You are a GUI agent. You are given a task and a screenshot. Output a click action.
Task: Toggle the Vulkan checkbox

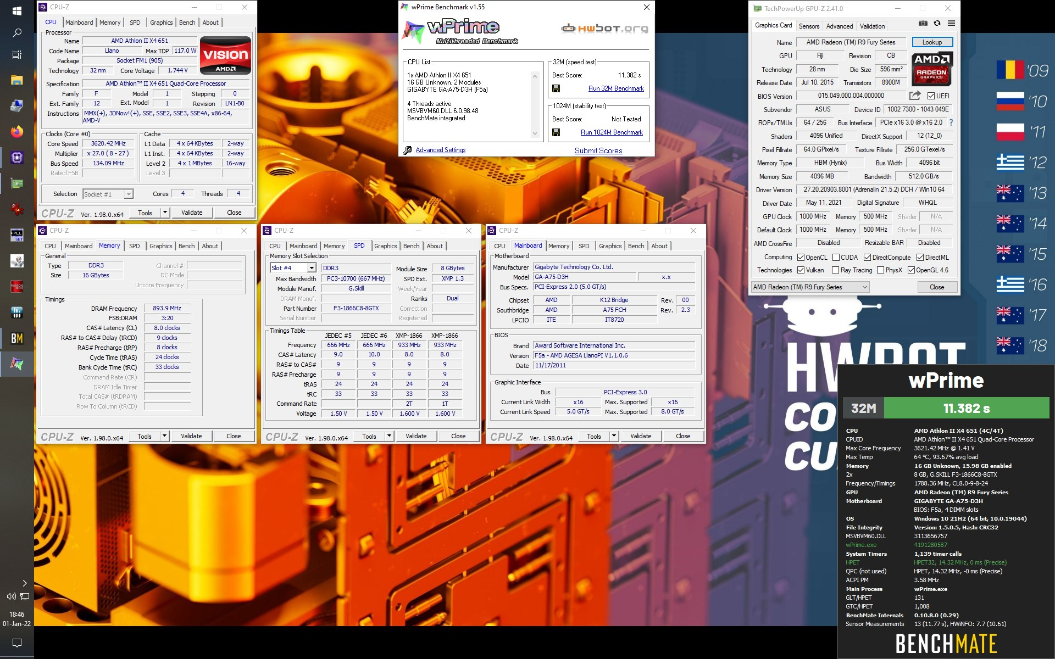[x=801, y=270]
